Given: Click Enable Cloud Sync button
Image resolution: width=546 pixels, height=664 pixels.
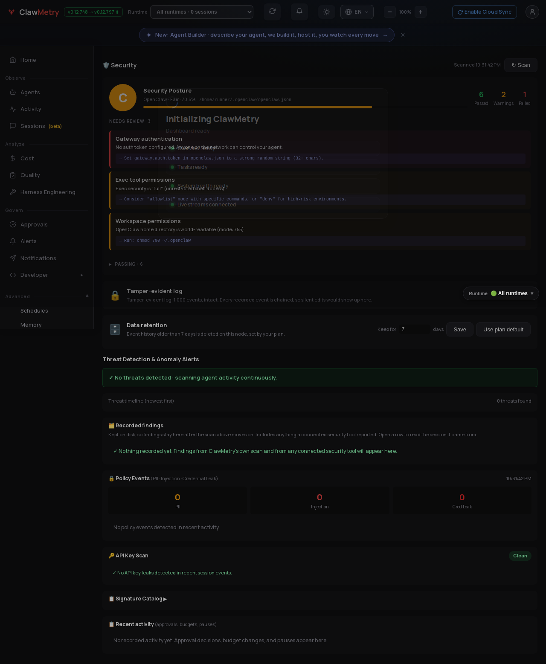Looking at the screenshot, I should point(485,12).
